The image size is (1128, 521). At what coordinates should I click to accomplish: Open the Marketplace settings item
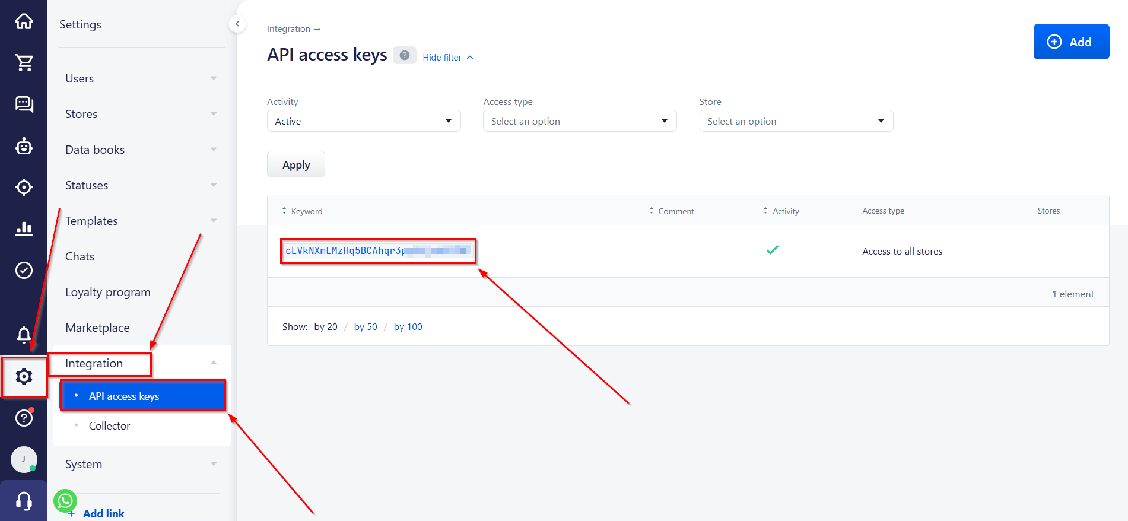(x=97, y=328)
